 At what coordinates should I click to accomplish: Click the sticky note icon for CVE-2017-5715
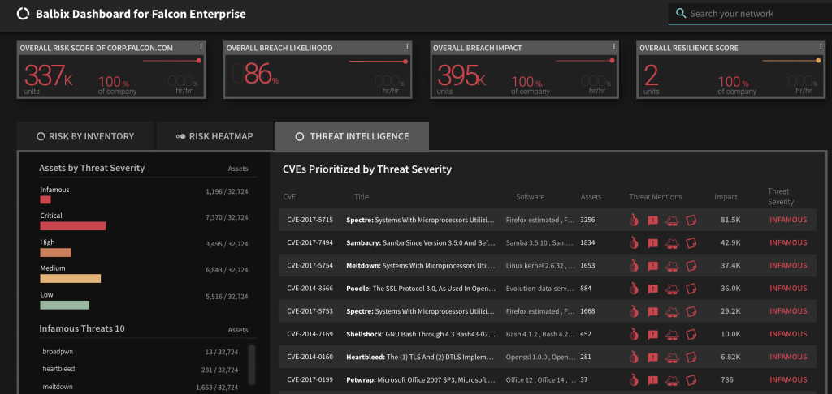click(691, 220)
